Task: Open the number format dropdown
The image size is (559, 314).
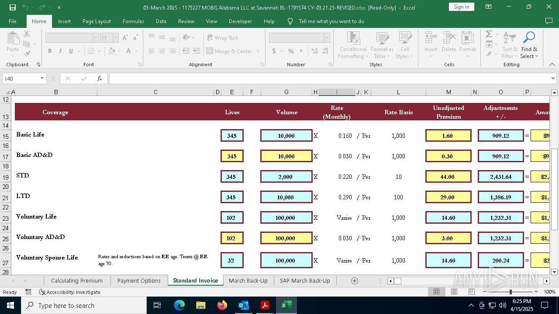Action: point(327,38)
